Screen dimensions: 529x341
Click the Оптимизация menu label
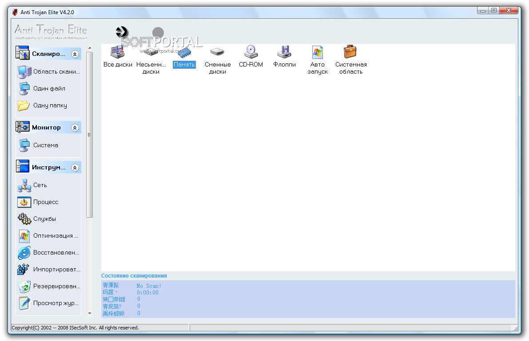56,236
